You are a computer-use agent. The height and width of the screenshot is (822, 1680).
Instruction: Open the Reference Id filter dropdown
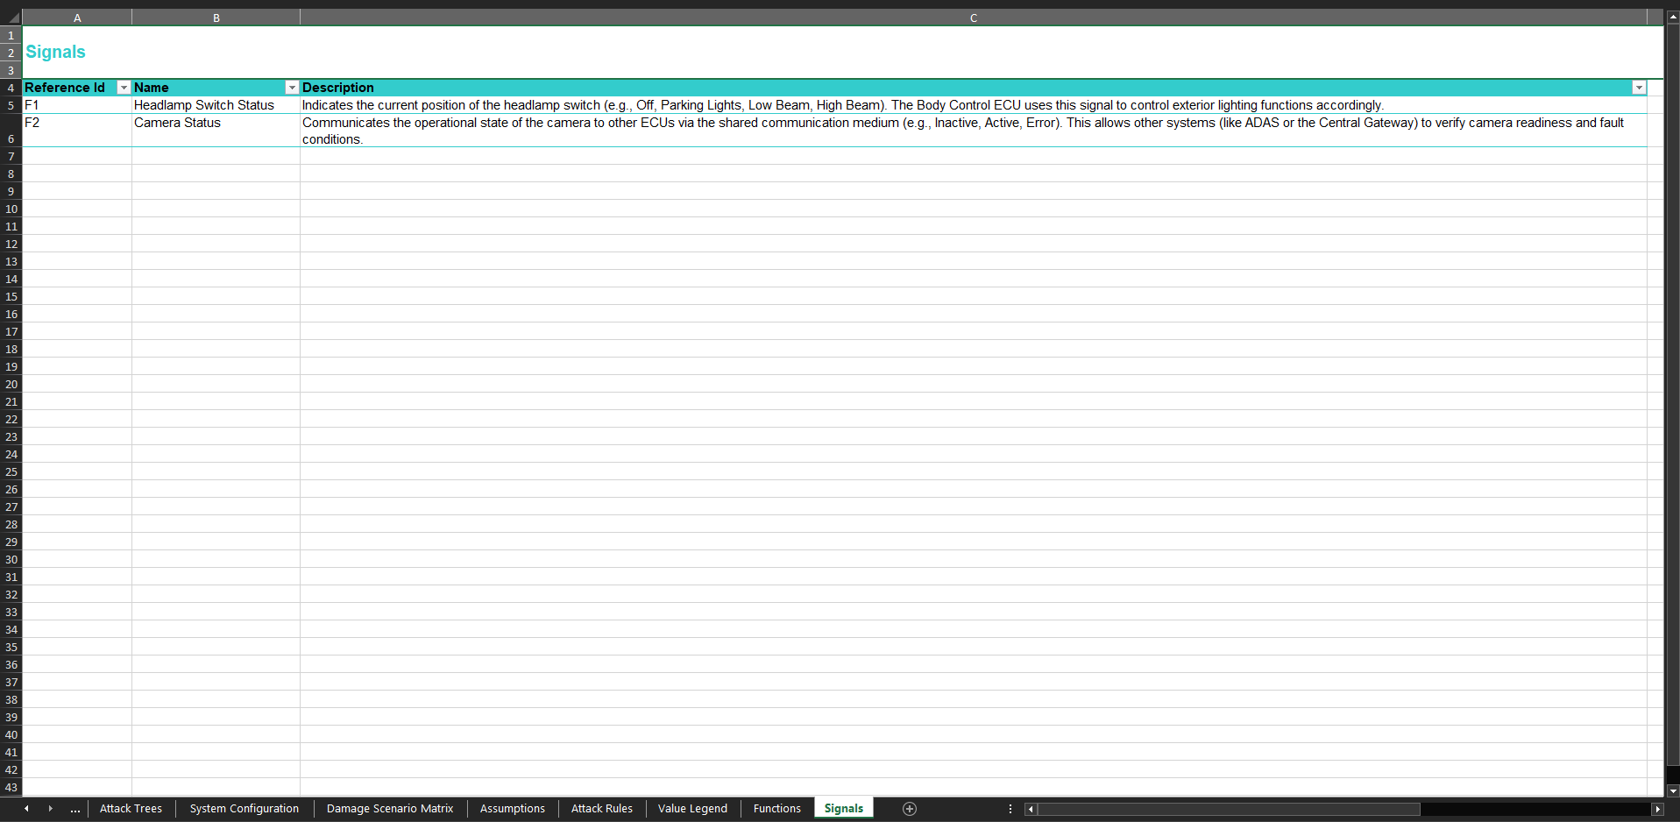[124, 88]
